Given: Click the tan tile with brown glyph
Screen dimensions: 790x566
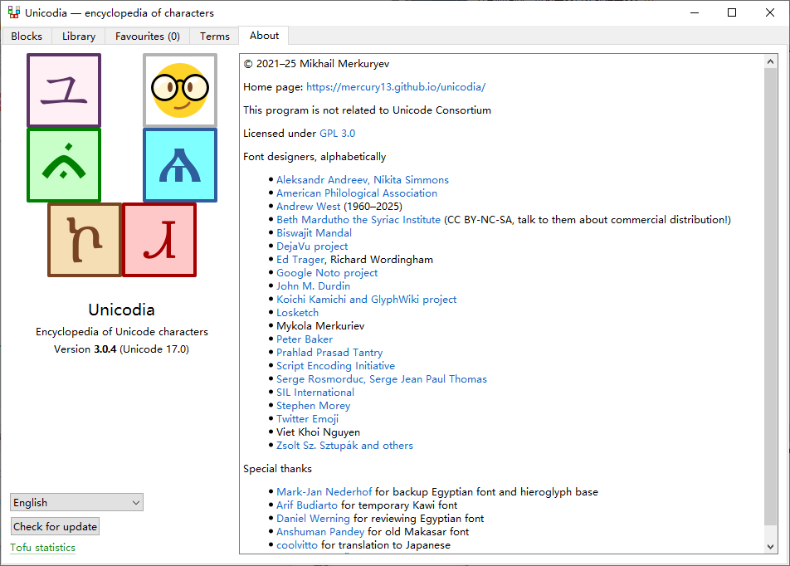Looking at the screenshot, I should (85, 239).
